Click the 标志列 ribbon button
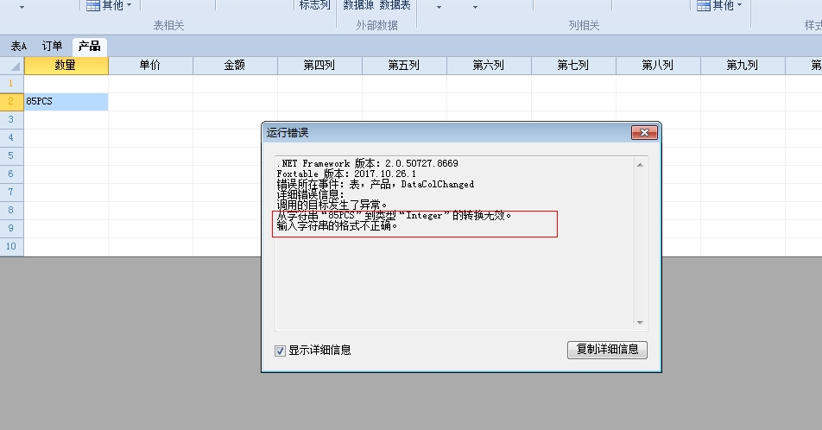This screenshot has height=430, width=822. click(x=314, y=5)
